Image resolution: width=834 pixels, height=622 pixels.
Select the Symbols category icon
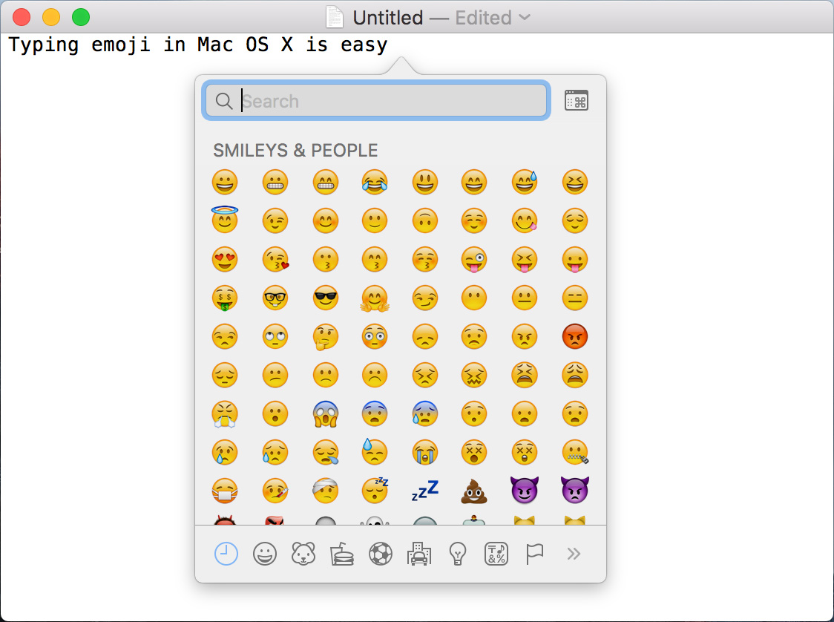pos(496,553)
